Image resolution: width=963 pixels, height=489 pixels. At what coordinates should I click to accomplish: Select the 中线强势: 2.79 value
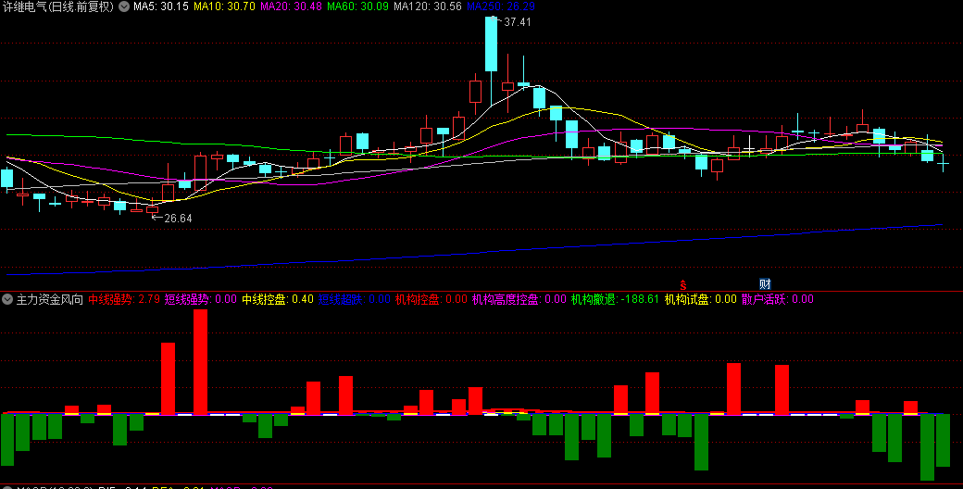(124, 300)
